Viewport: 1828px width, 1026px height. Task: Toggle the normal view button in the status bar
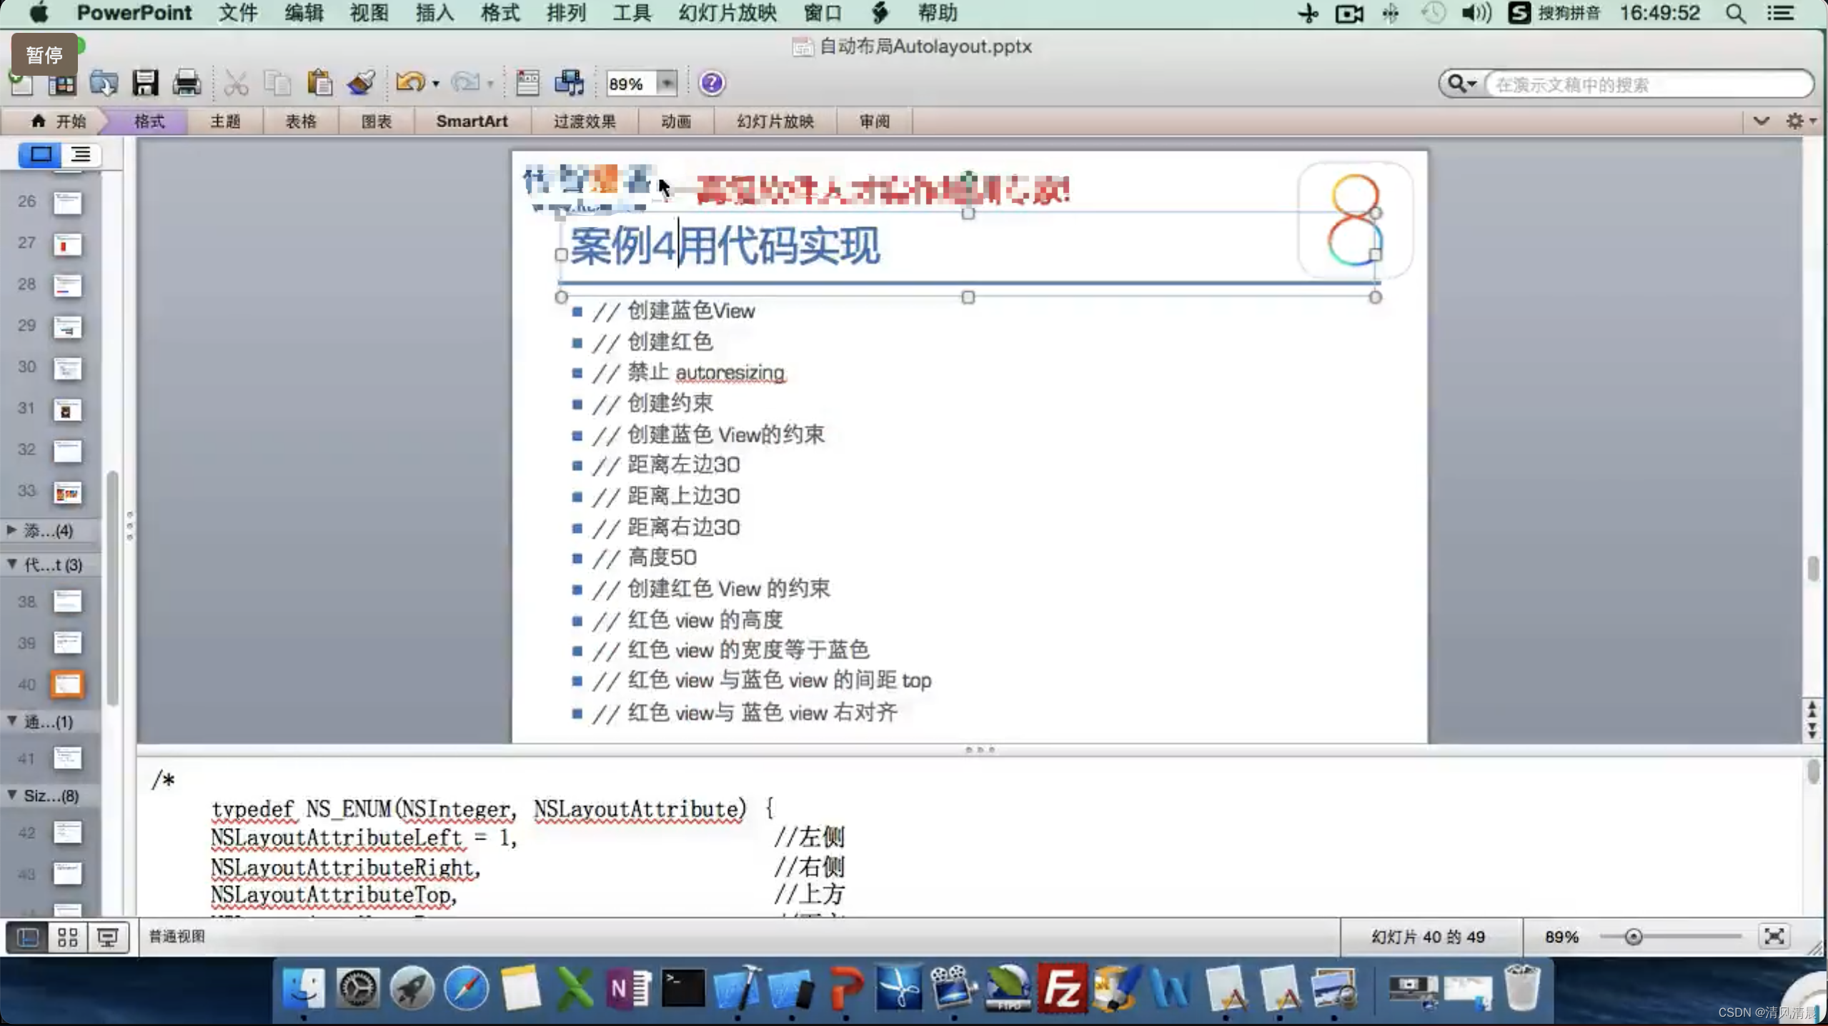[28, 937]
